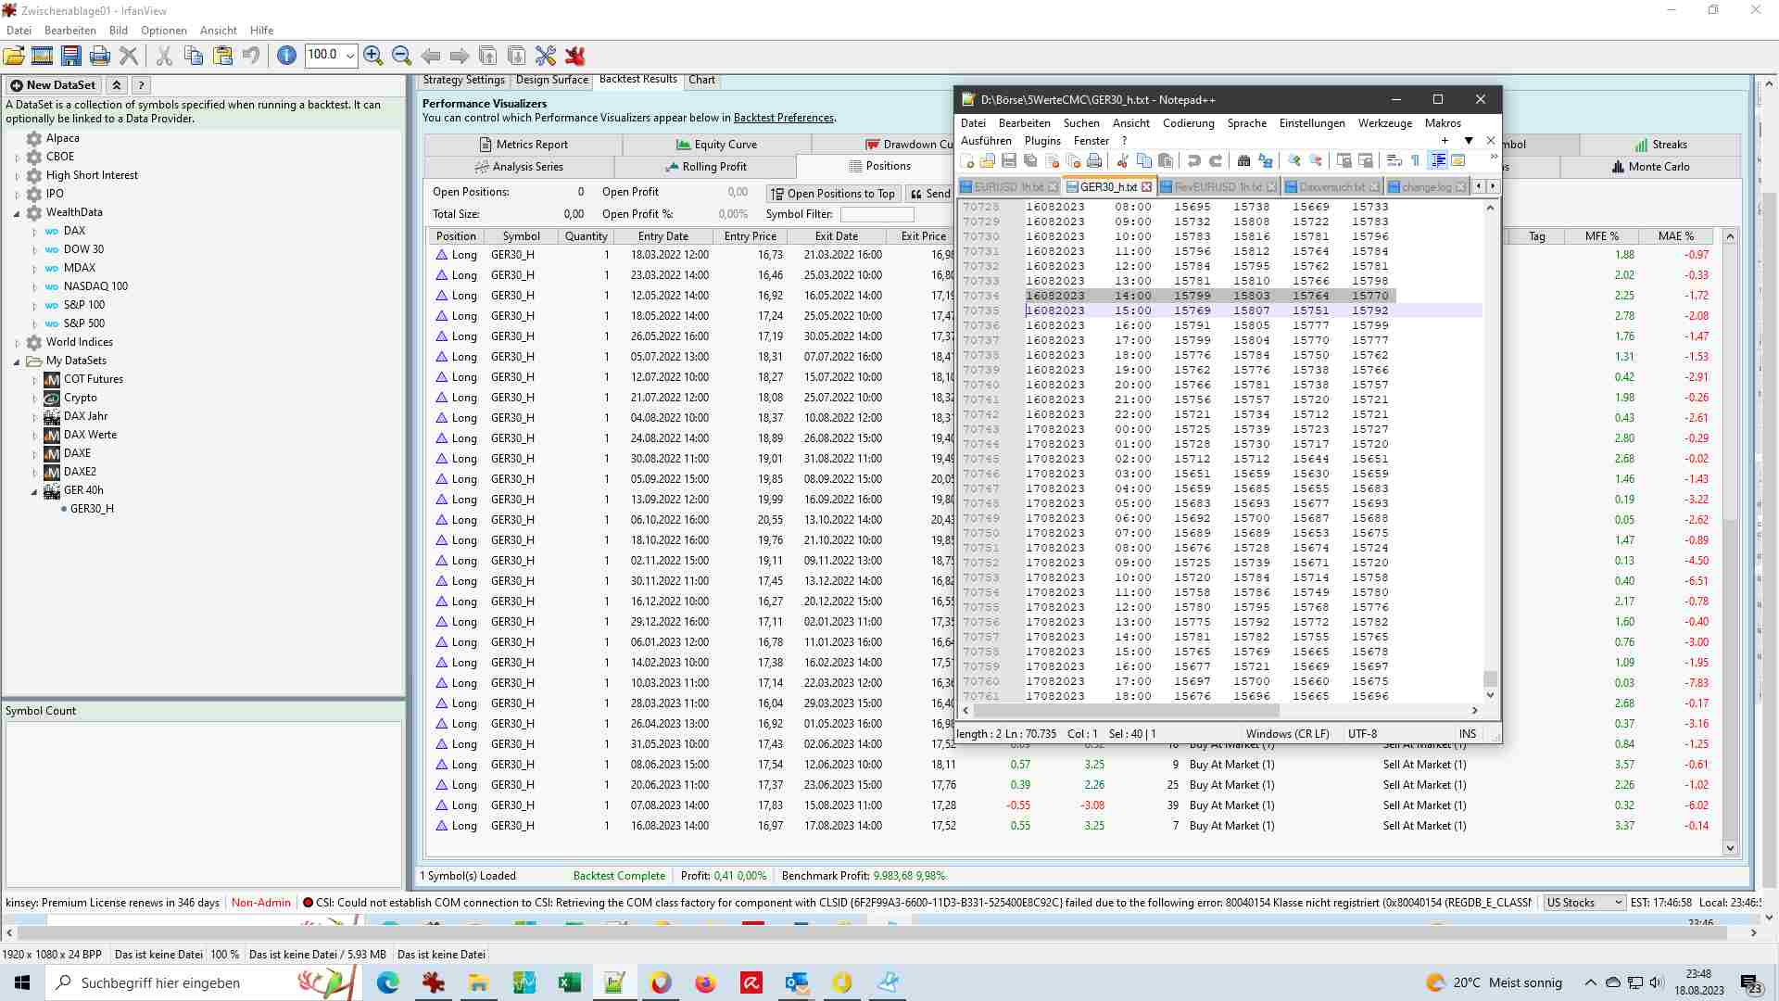Open the 100.0 zoom dropdown

click(350, 56)
